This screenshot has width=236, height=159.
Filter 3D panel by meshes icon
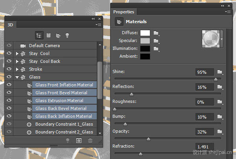[48, 35]
